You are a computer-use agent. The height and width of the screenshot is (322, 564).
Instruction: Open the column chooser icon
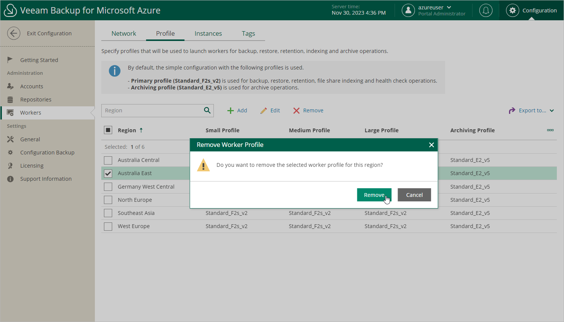coord(550,130)
